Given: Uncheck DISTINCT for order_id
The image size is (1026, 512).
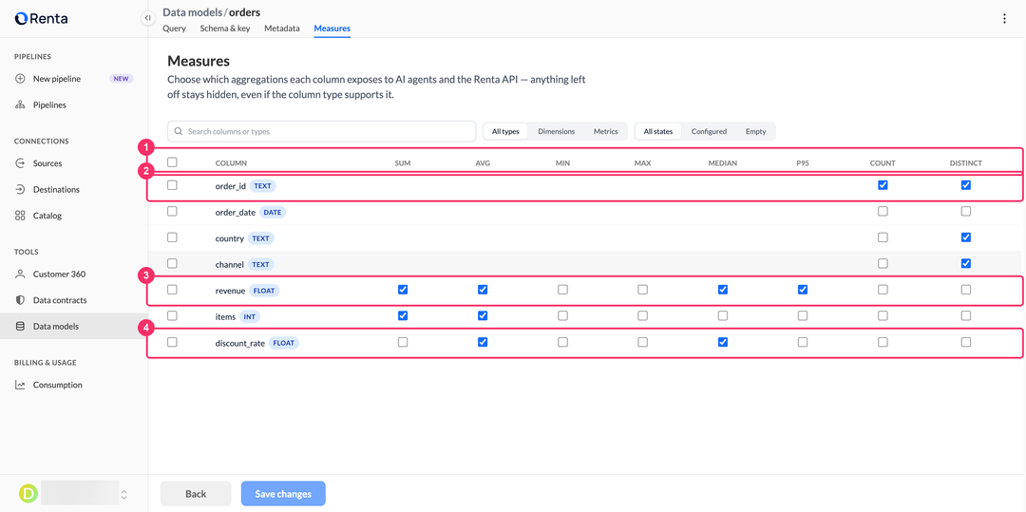Looking at the screenshot, I should [x=966, y=185].
